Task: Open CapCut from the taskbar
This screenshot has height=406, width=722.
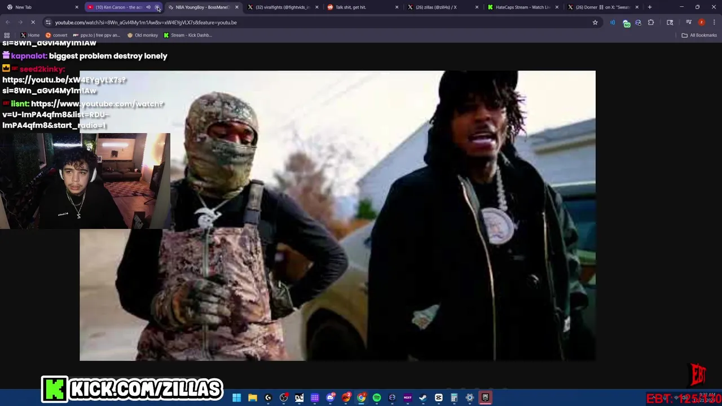Action: point(438,398)
